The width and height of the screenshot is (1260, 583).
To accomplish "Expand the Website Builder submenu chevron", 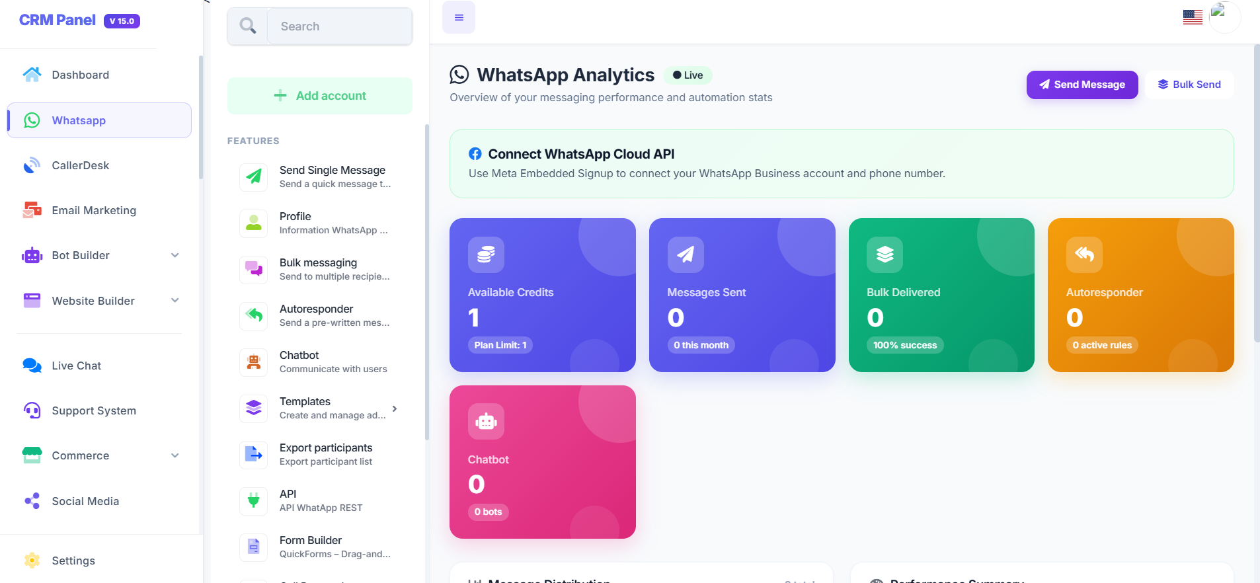I will pyautogui.click(x=175, y=300).
